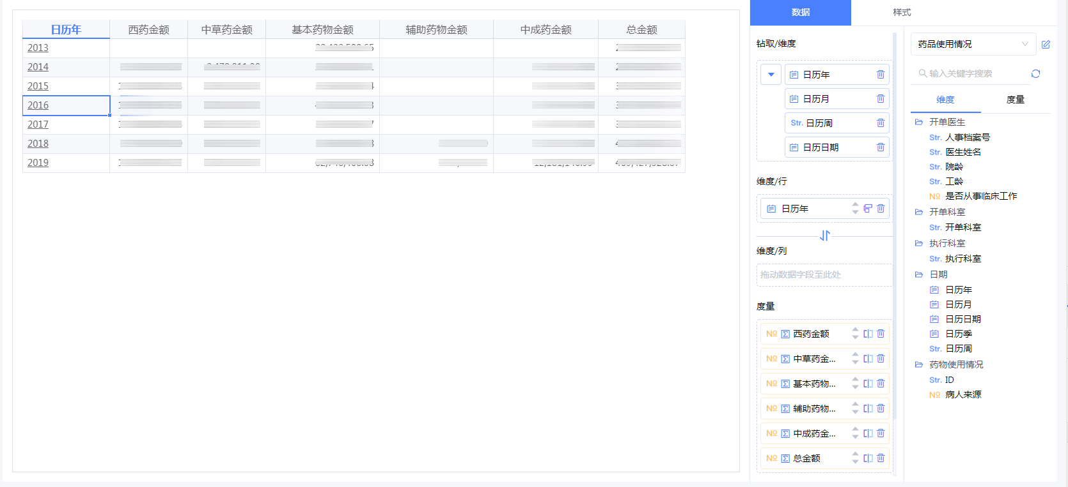Click the column icon on the 总金额 measure
Screen dimensions: 1068x487
(868, 458)
